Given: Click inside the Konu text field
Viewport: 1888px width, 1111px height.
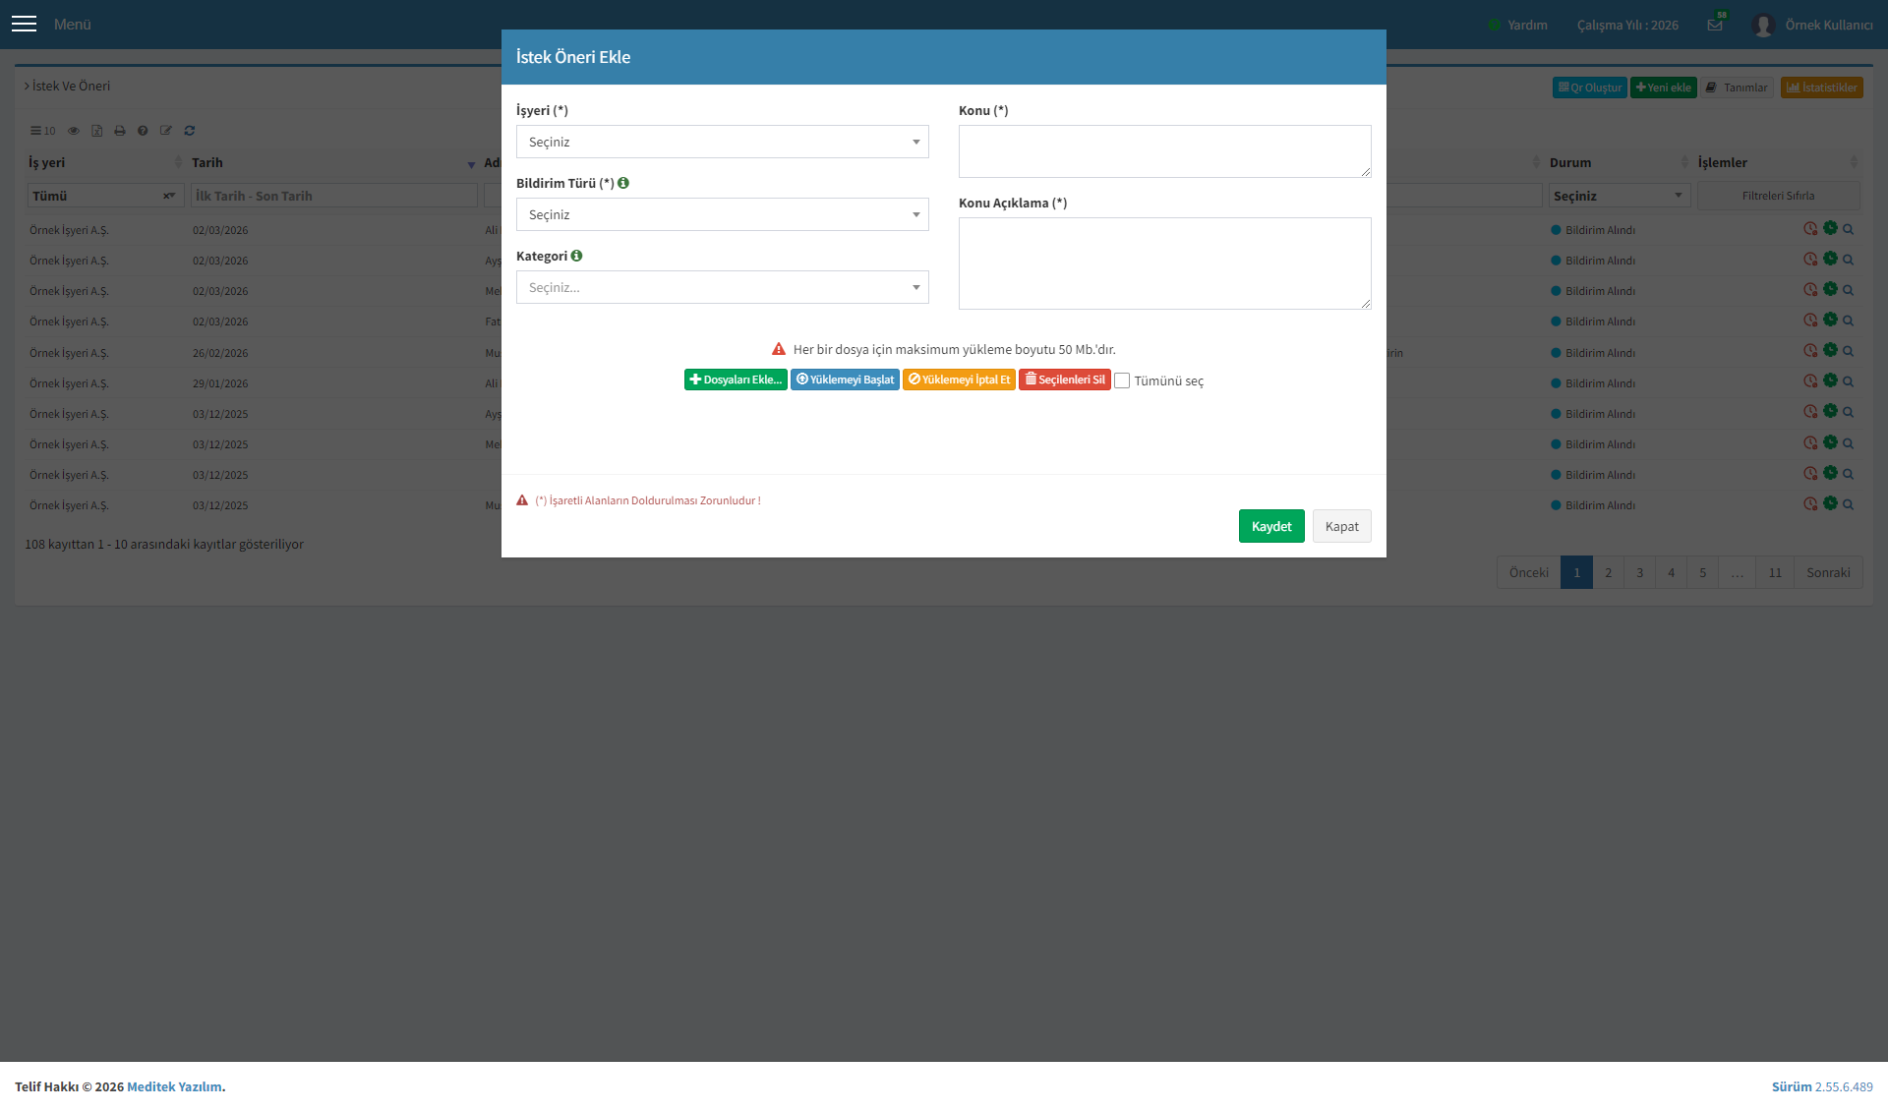Looking at the screenshot, I should click(1165, 151).
